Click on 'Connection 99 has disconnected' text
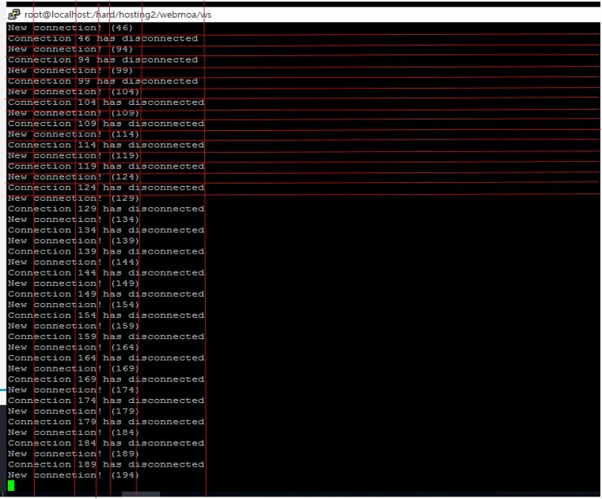Image resolution: width=602 pixels, height=499 pixels. pyautogui.click(x=103, y=81)
